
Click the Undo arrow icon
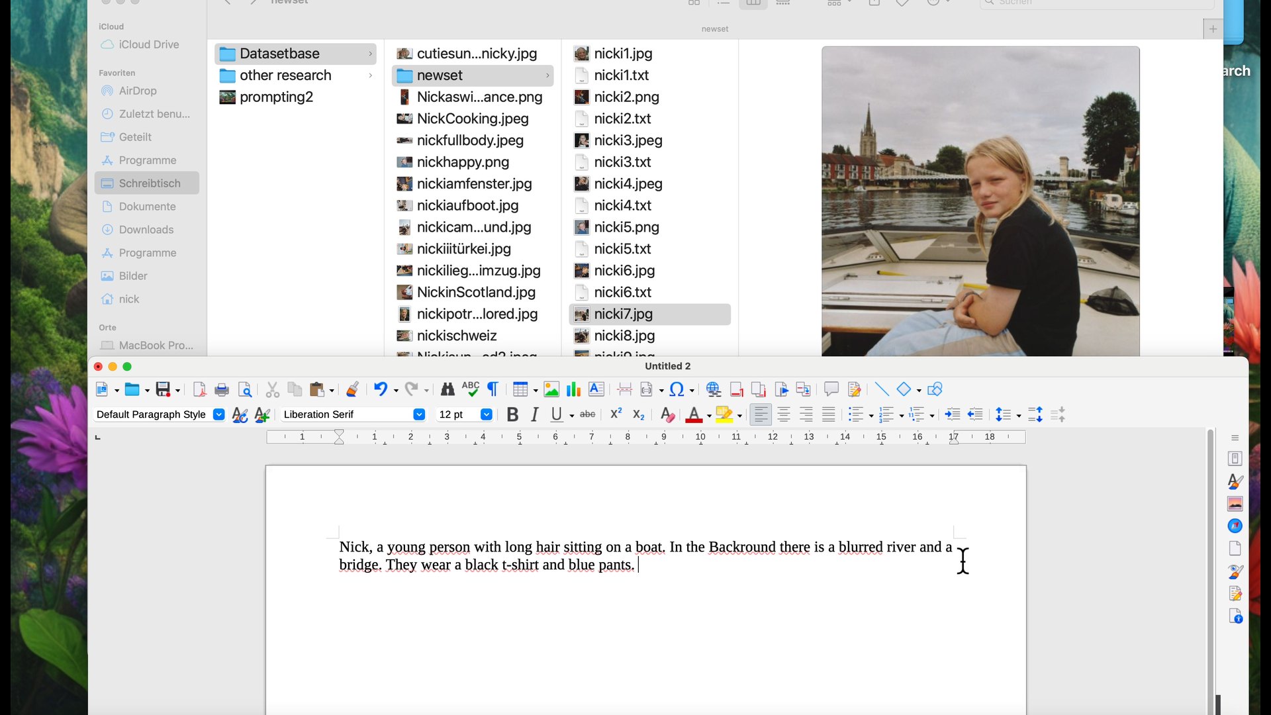click(x=381, y=389)
